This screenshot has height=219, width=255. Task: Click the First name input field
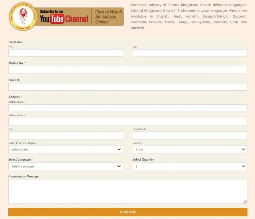[66, 53]
